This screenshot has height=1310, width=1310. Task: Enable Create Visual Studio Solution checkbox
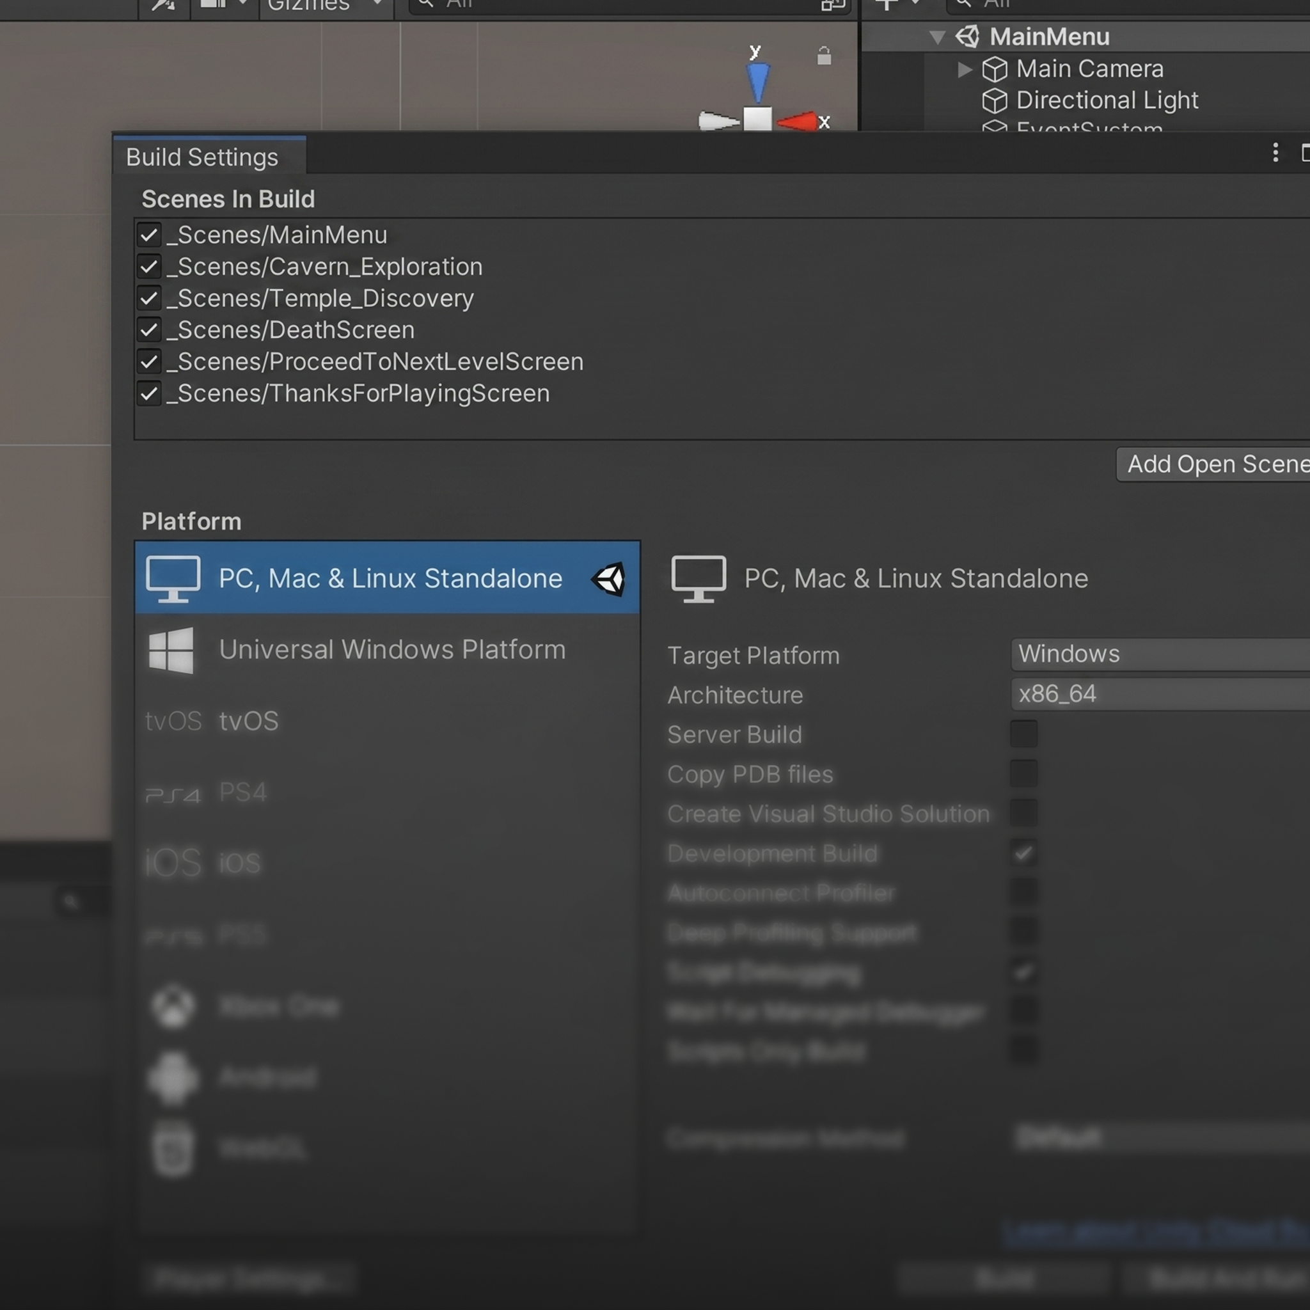tap(1023, 813)
